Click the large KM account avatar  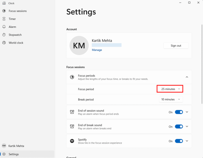click(x=79, y=46)
